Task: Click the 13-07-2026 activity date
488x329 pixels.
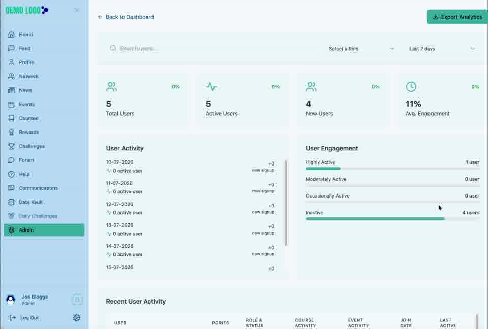Action: tap(119, 225)
